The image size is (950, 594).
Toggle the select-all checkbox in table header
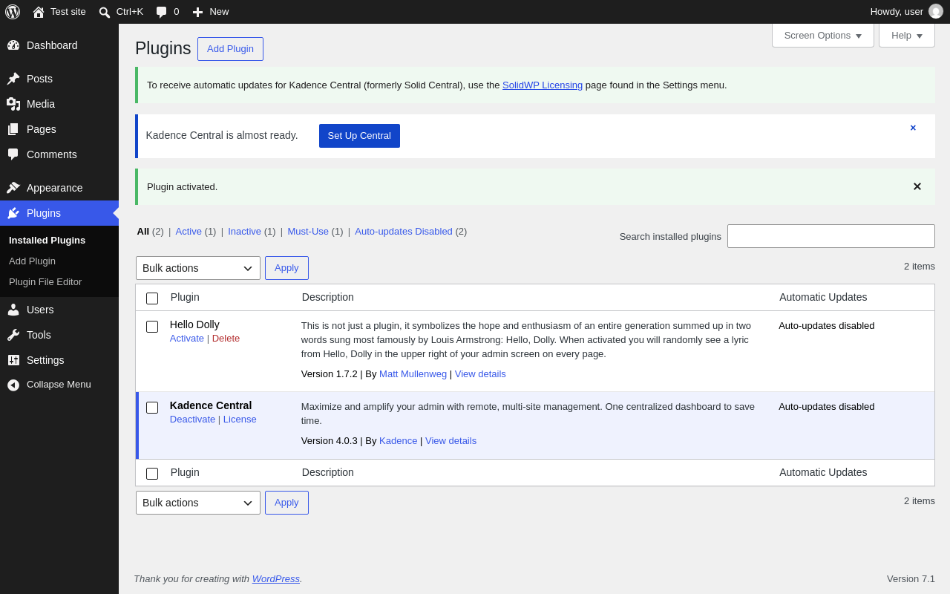click(152, 298)
